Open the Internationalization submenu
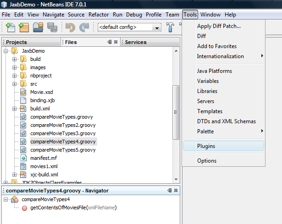The height and width of the screenshot is (224, 282). (x=224, y=56)
